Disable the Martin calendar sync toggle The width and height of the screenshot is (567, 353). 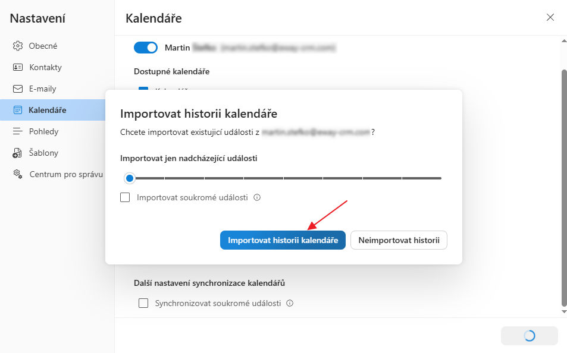pos(146,47)
